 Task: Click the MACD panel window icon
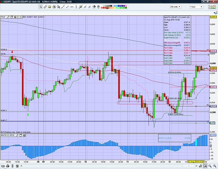click(21, 135)
